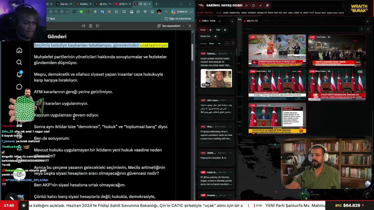Open the split screen icon in toolbar
374x210 pixels.
124,12
